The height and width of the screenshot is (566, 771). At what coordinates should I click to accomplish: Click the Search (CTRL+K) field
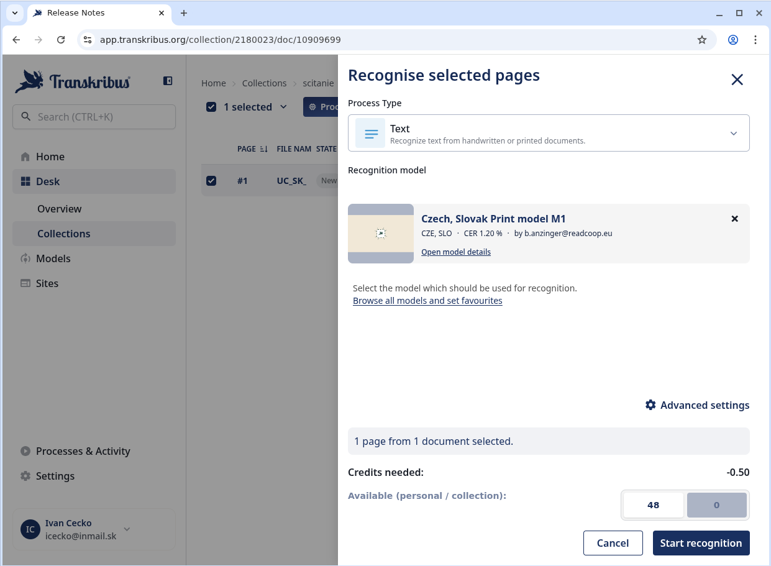(94, 117)
